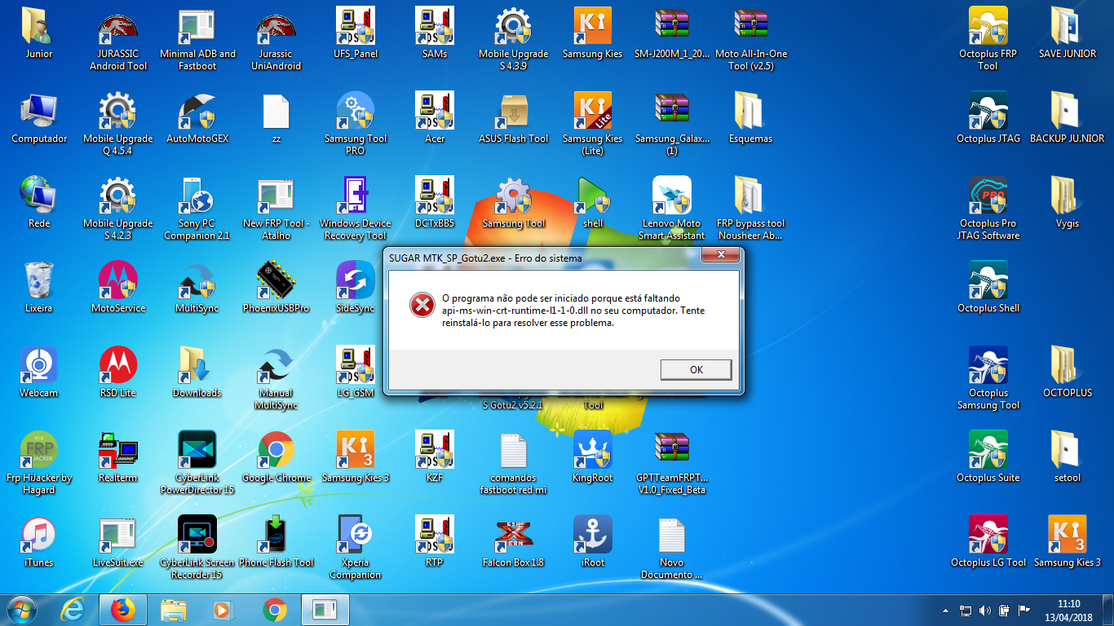Open the OCTOPLUS folder
The width and height of the screenshot is (1114, 626).
(x=1068, y=373)
